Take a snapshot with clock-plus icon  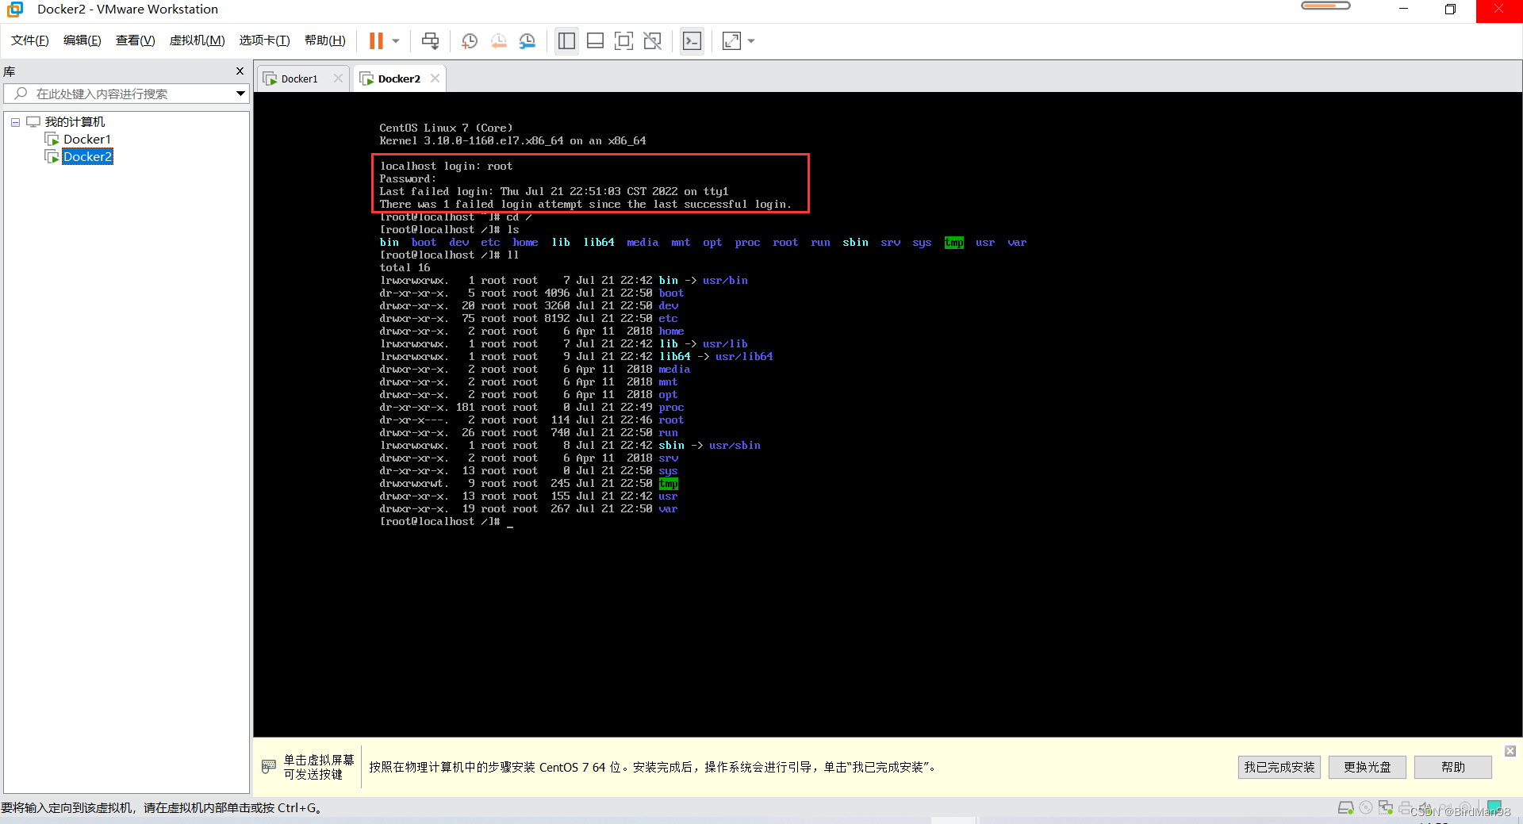pyautogui.click(x=470, y=41)
